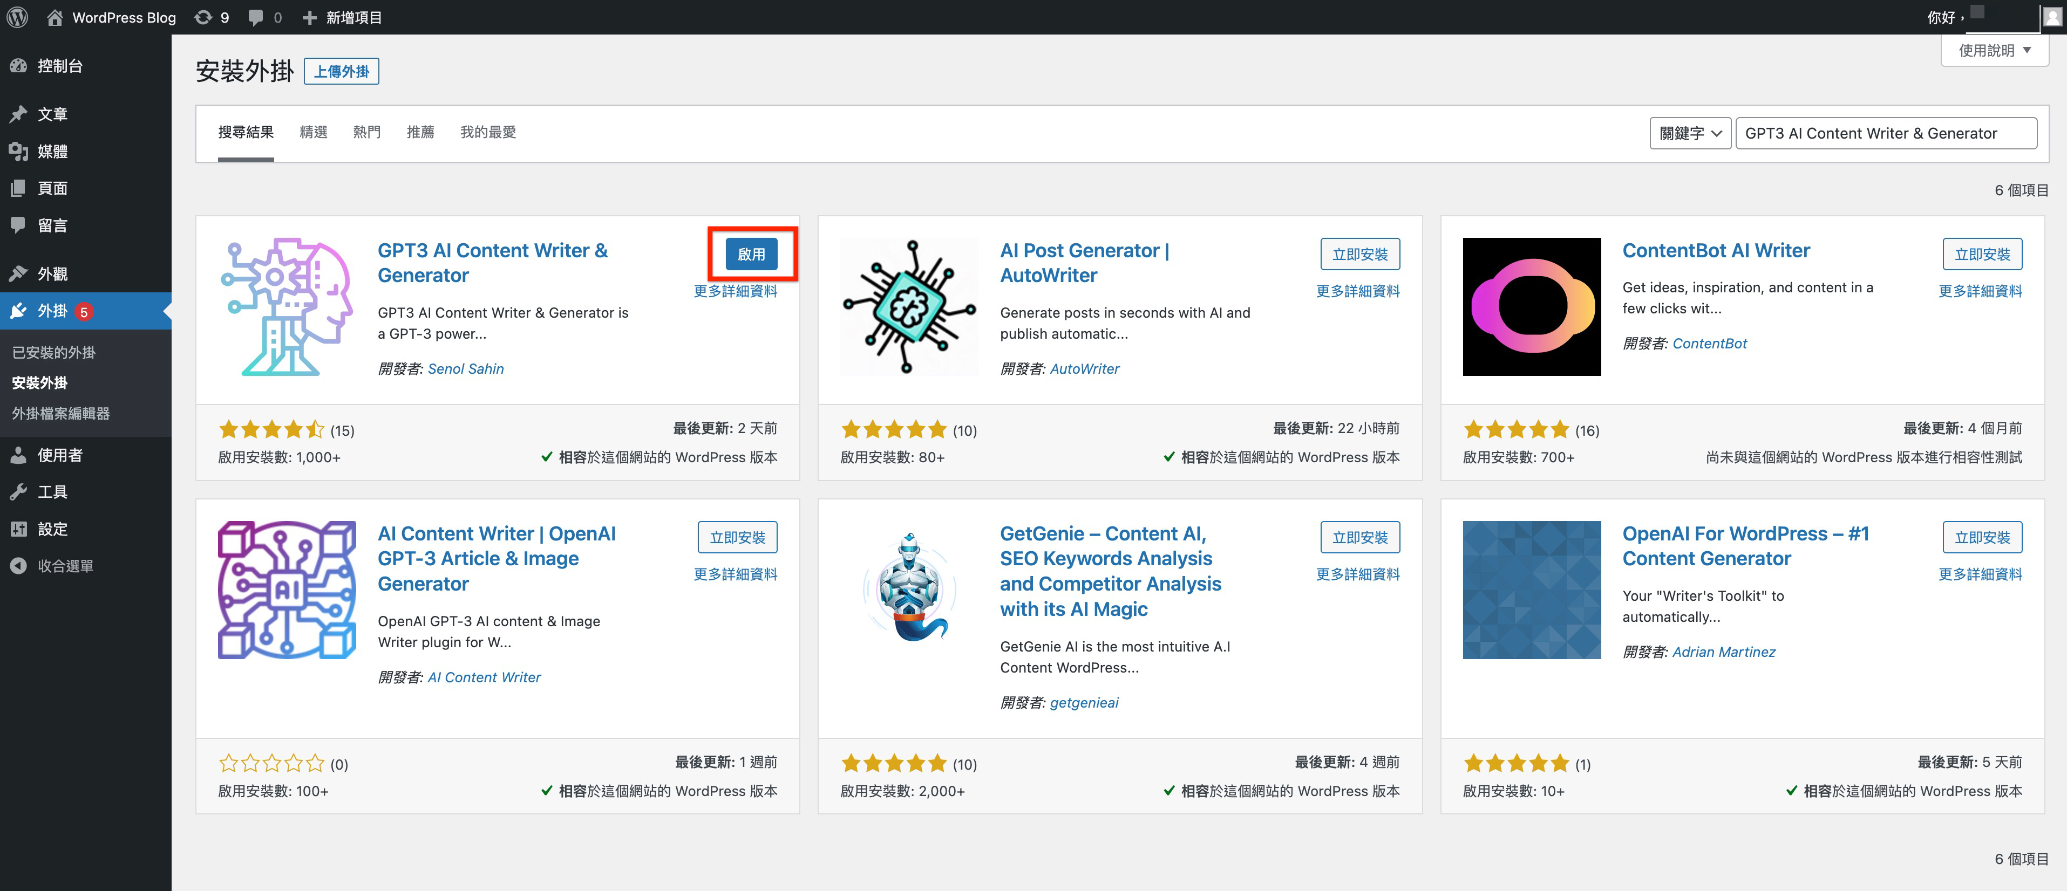Switch to the 熱門 popular tab
The width and height of the screenshot is (2067, 891).
click(x=366, y=132)
